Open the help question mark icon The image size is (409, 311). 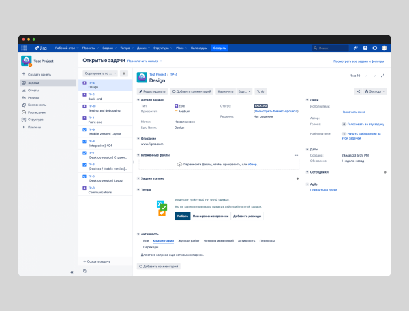click(365, 48)
